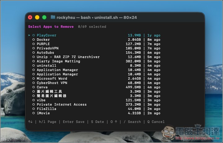Toggle the Canva selection circle
Image resolution: width=223 pixels, height=143 pixels.
coord(33,87)
